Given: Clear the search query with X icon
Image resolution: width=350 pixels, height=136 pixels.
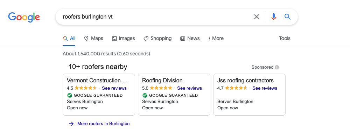Looking at the screenshot, I should tap(257, 17).
